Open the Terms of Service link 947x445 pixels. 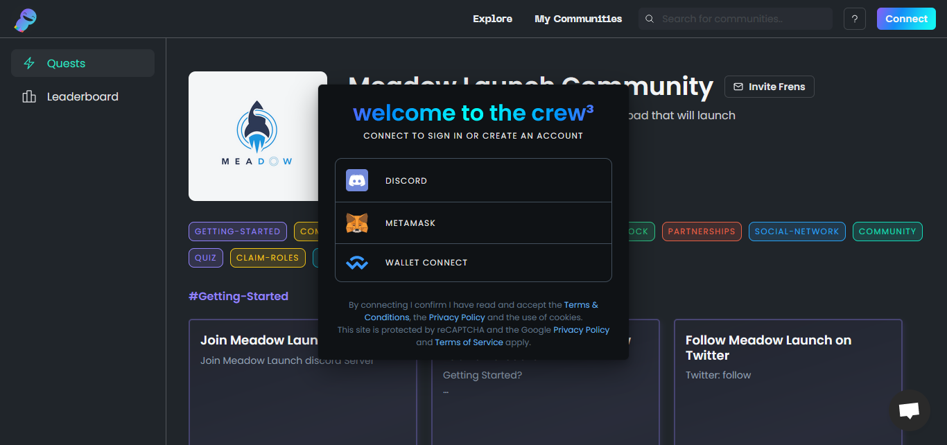(469, 342)
